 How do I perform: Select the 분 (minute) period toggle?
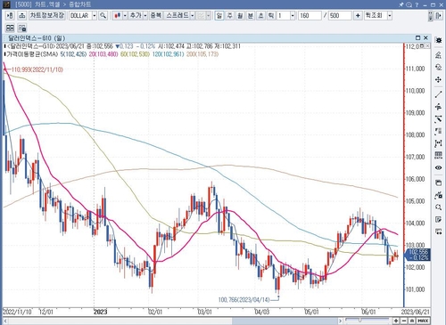point(251,15)
